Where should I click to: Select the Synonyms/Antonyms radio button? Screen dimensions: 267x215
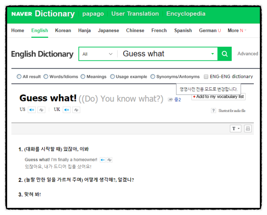tap(153, 77)
